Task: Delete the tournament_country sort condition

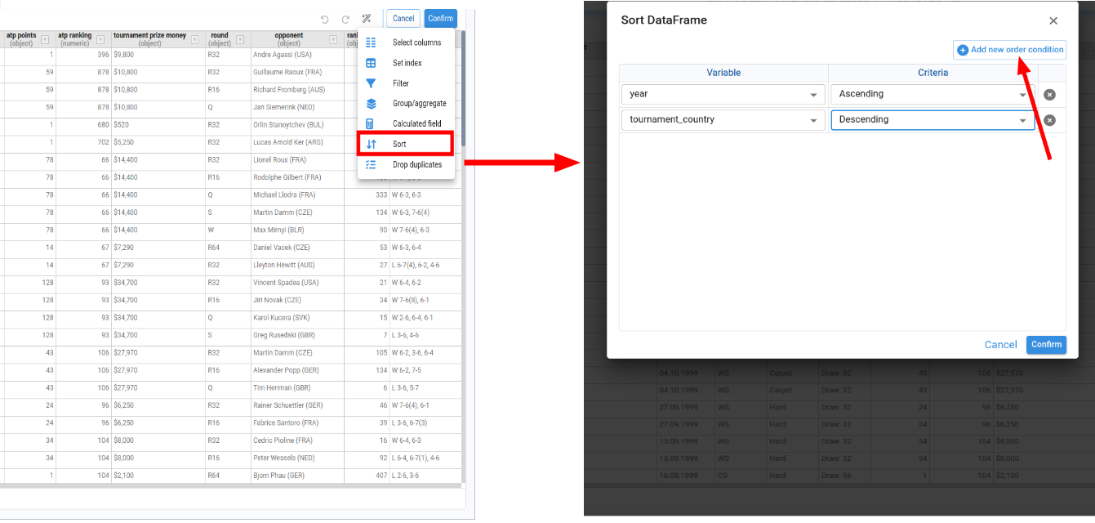Action: click(1050, 120)
